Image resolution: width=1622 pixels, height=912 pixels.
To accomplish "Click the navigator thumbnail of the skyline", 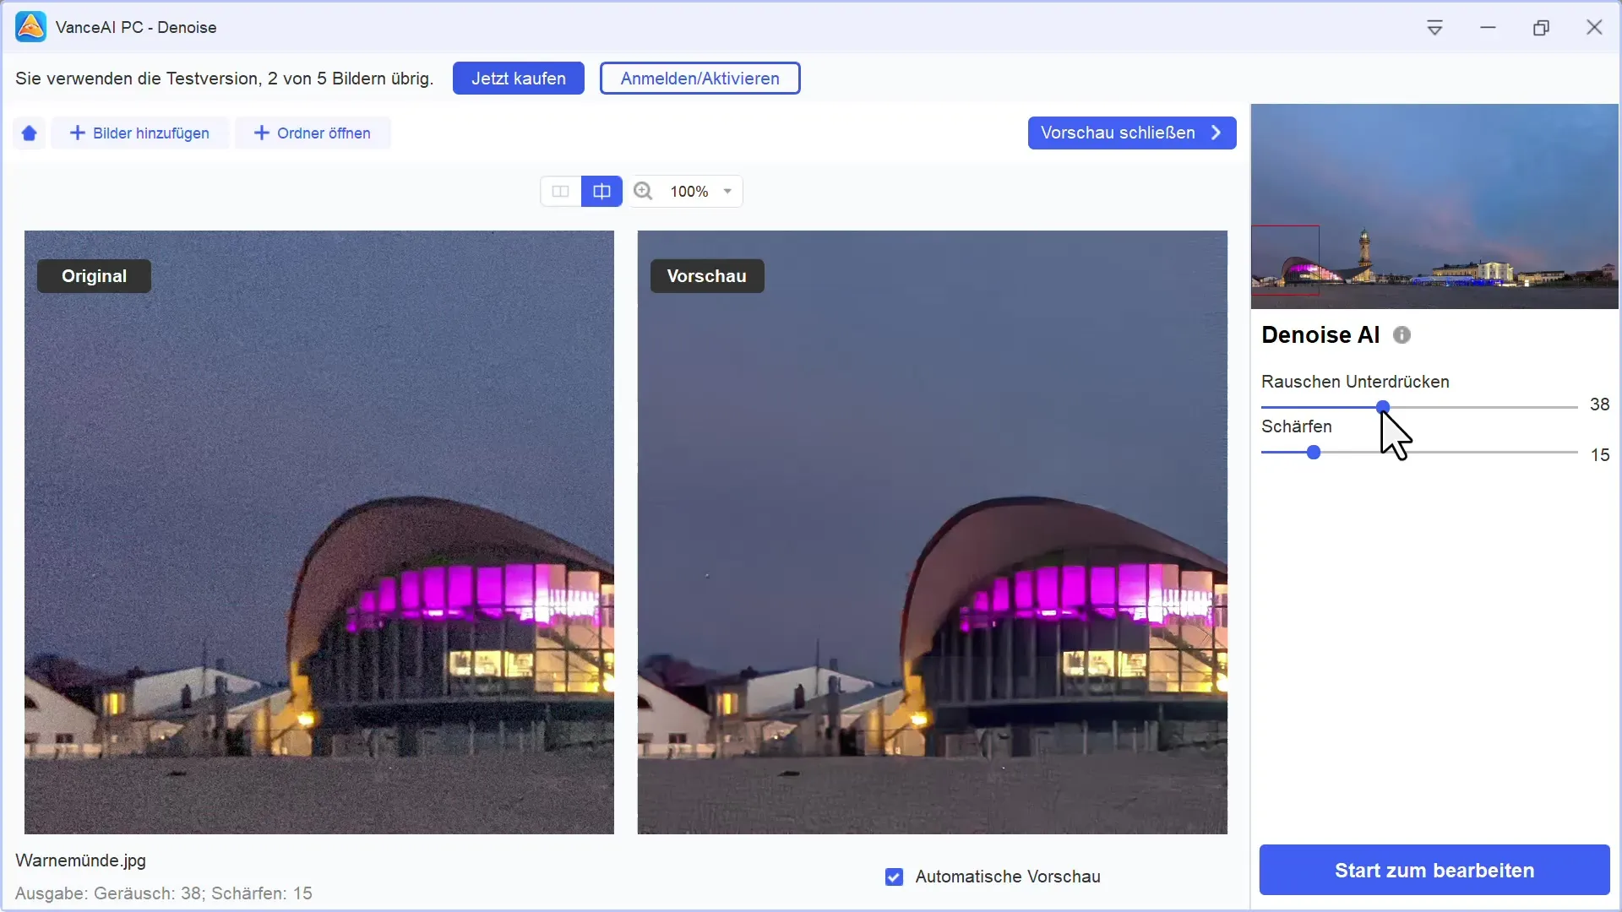I will point(1434,206).
